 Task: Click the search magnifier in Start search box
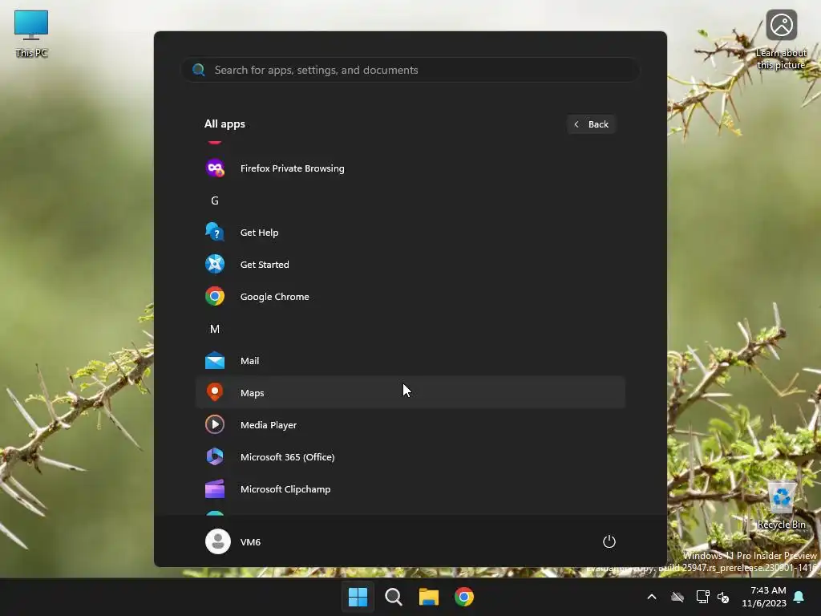pyautogui.click(x=199, y=70)
